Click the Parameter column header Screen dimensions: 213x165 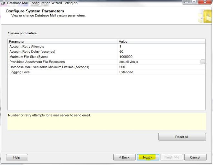63,41
